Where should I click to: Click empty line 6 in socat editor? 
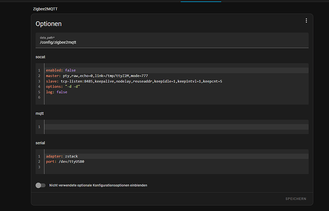pos(177,97)
